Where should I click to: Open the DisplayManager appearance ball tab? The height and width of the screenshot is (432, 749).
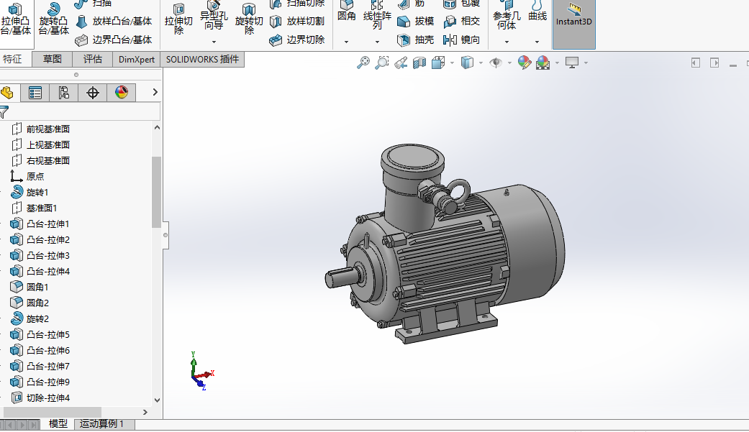[x=121, y=92]
